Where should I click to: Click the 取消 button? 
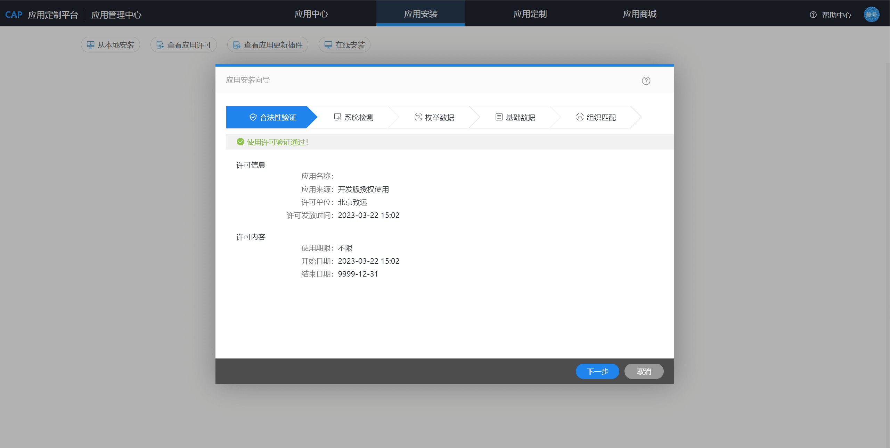pos(644,371)
